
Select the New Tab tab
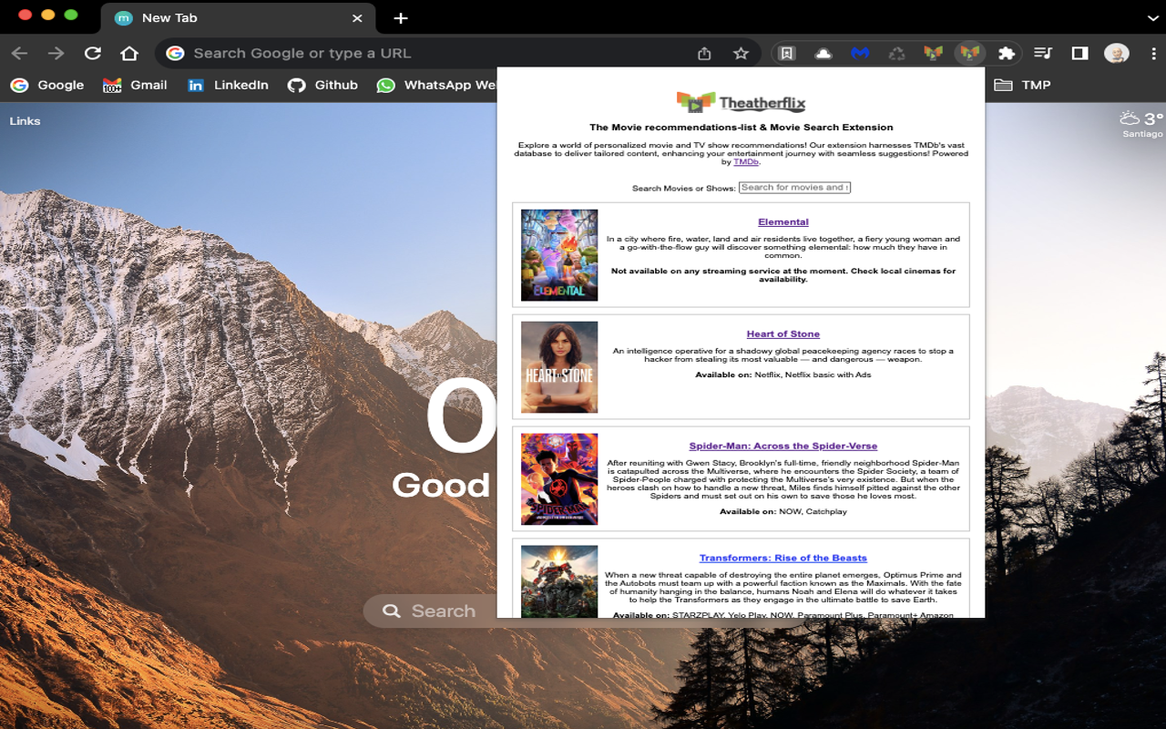(x=237, y=18)
